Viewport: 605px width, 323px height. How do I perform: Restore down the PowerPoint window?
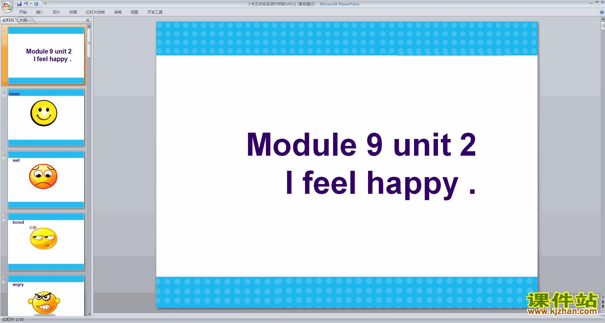pyautogui.click(x=597, y=3)
